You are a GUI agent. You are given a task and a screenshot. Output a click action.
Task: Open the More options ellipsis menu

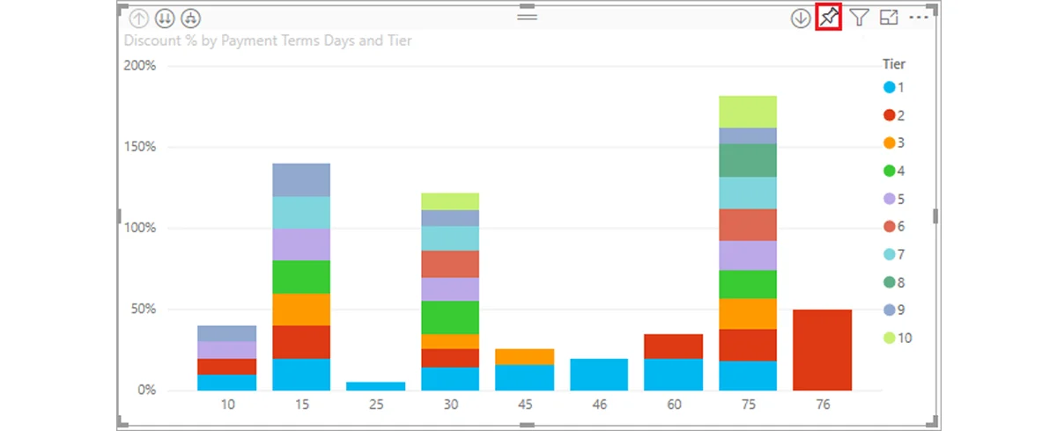(919, 18)
